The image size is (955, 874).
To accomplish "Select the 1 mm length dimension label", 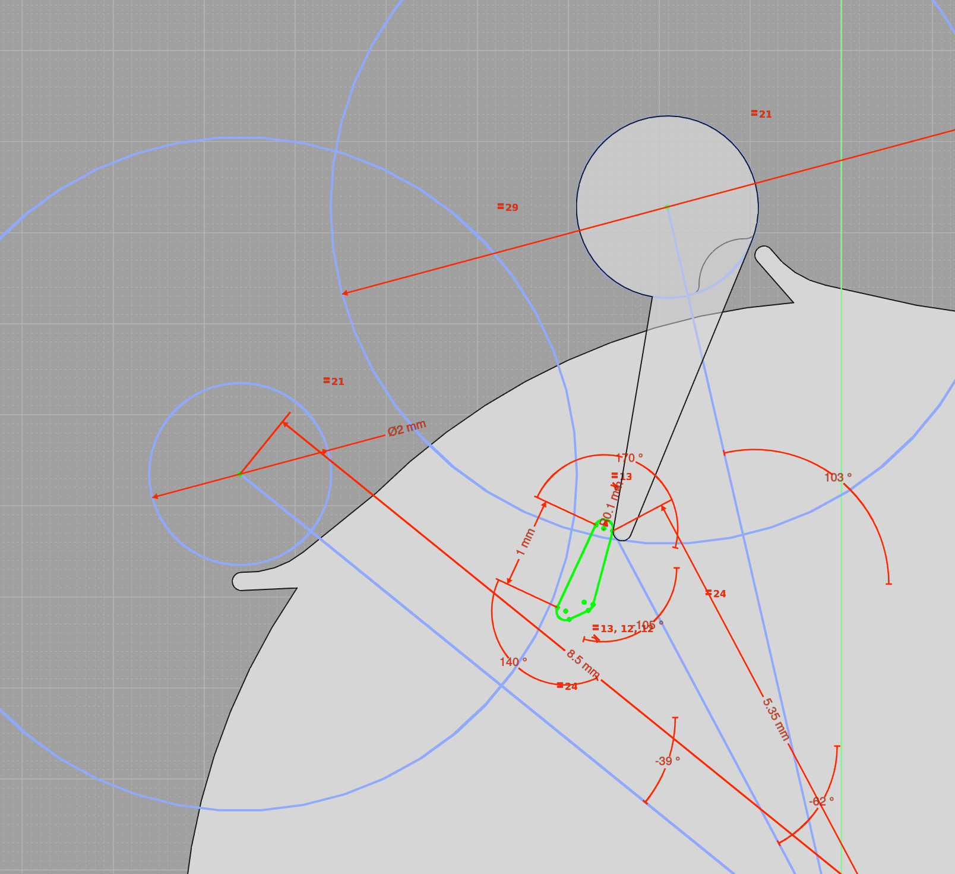I will tap(526, 542).
